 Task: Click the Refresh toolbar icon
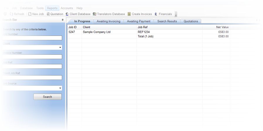click(11, 14)
